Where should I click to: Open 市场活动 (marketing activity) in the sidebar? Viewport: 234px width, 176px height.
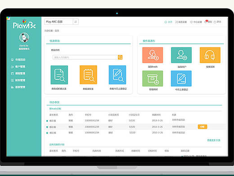(x=18, y=60)
